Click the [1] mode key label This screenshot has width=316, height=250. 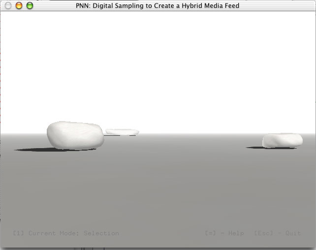click(18, 233)
